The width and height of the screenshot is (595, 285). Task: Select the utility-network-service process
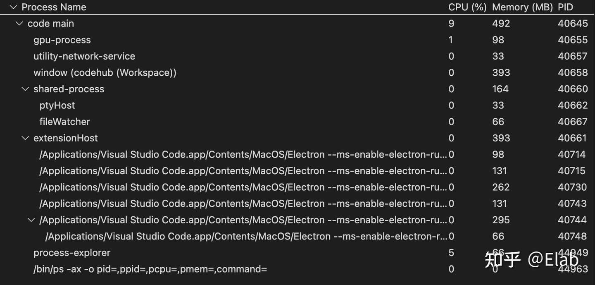pyautogui.click(x=84, y=56)
